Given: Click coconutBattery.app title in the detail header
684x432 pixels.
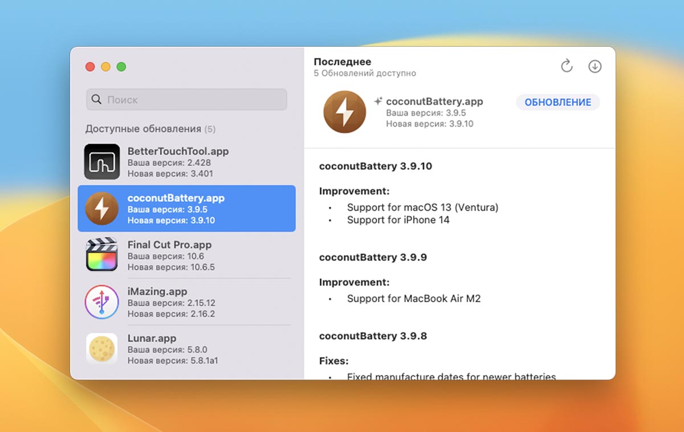Looking at the screenshot, I should coord(434,101).
